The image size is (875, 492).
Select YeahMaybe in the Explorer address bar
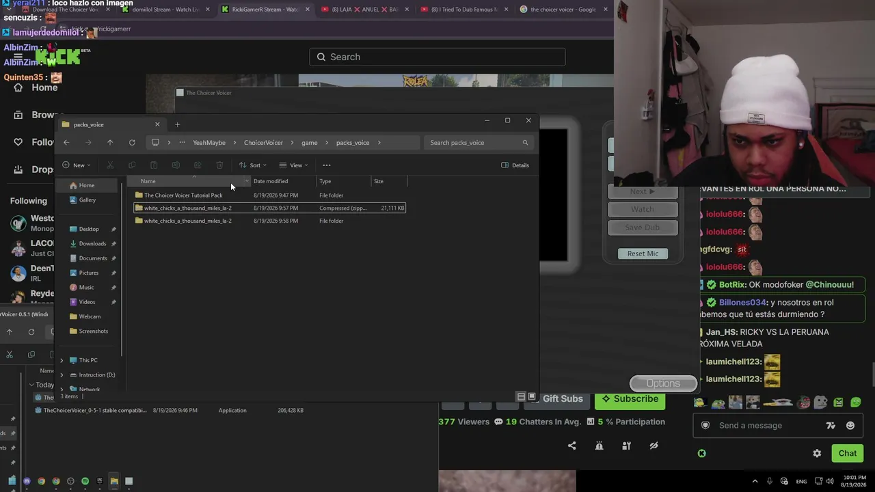pos(209,143)
